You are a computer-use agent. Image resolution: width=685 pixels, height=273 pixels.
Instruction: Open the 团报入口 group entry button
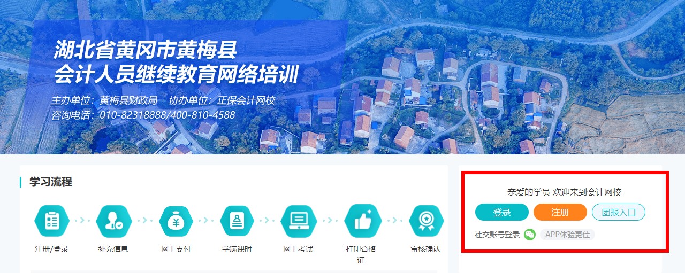619,212
